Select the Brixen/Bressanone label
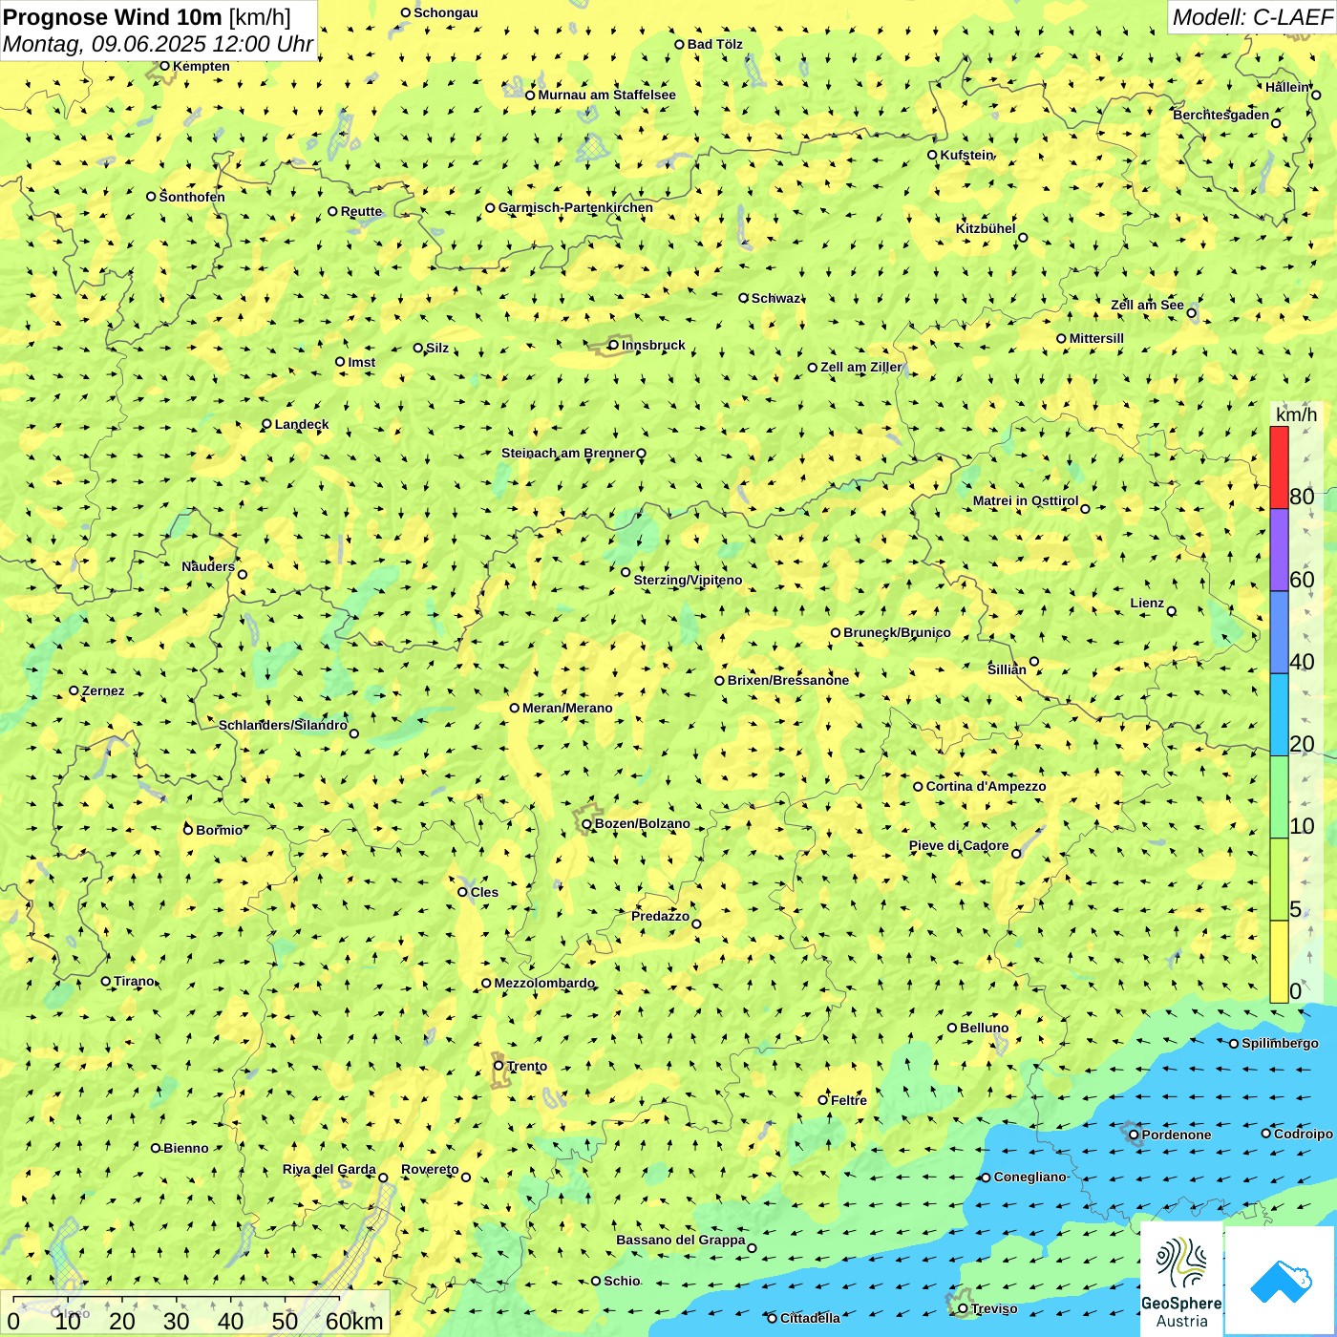This screenshot has width=1337, height=1337. (788, 680)
